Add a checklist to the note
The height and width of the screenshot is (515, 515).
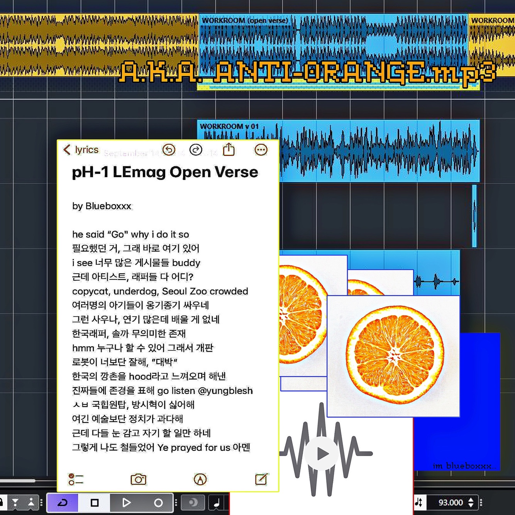click(76, 479)
